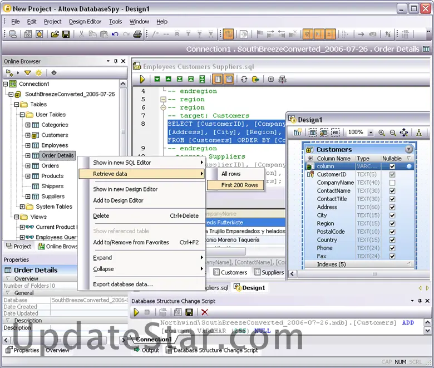The image size is (434, 368).
Task: Click the filter funnel icon in Online Browser
Action: point(27,73)
